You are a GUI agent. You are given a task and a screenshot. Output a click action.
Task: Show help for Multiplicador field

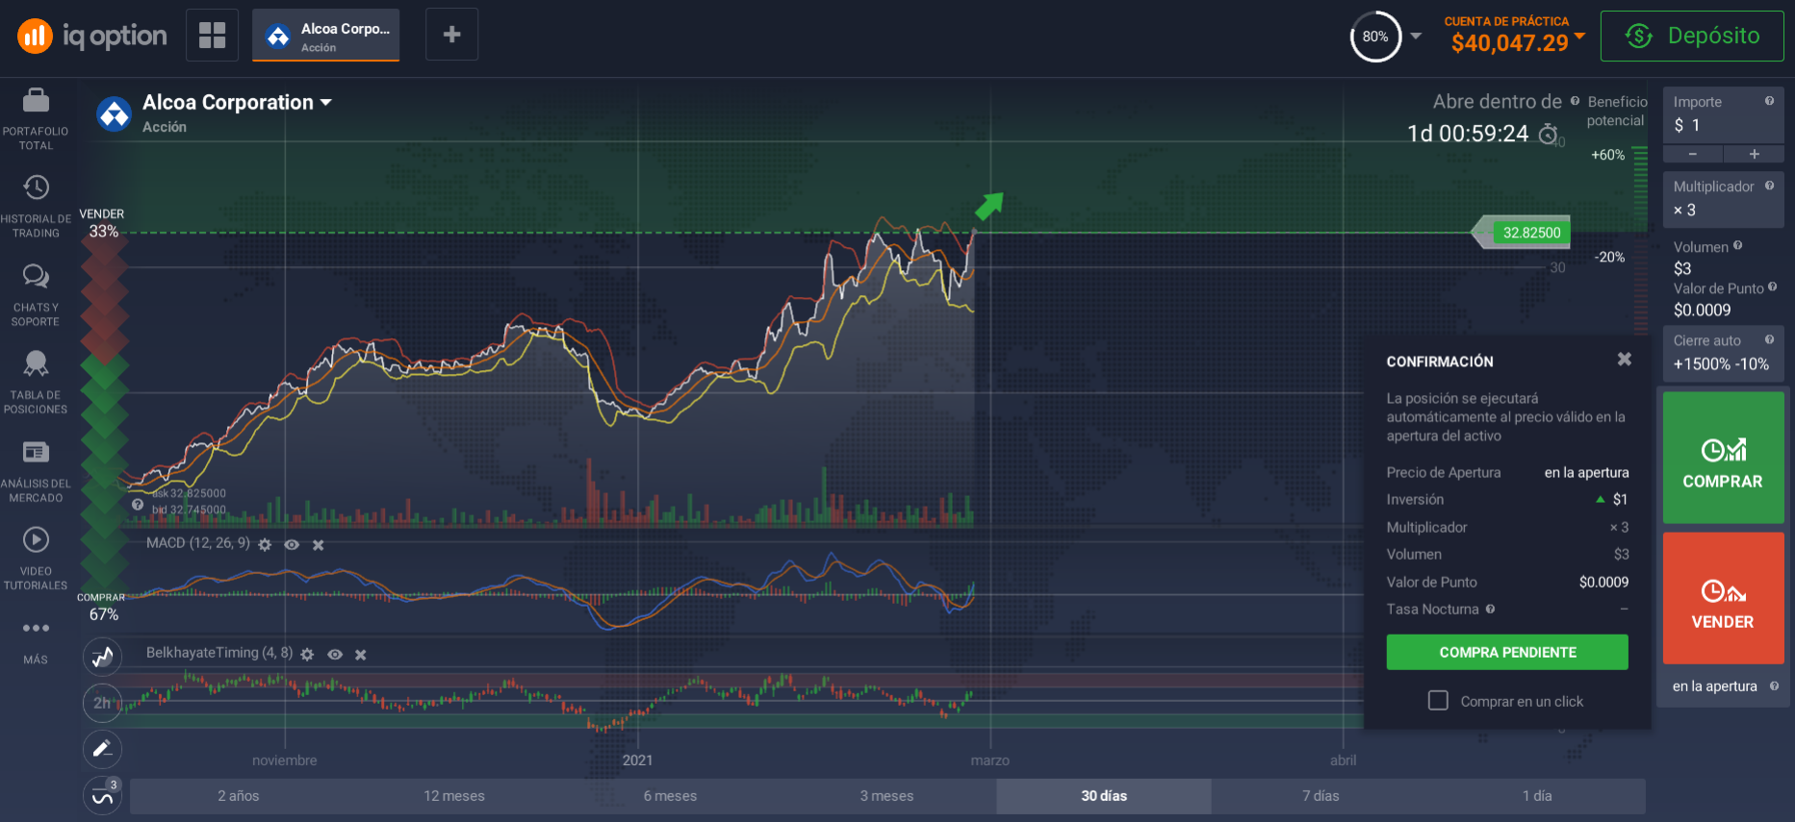pyautogui.click(x=1769, y=186)
